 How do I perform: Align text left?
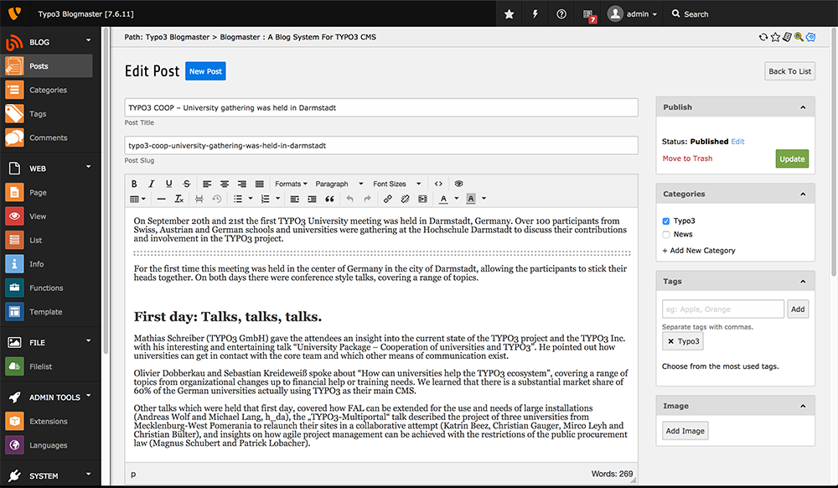[x=207, y=184]
